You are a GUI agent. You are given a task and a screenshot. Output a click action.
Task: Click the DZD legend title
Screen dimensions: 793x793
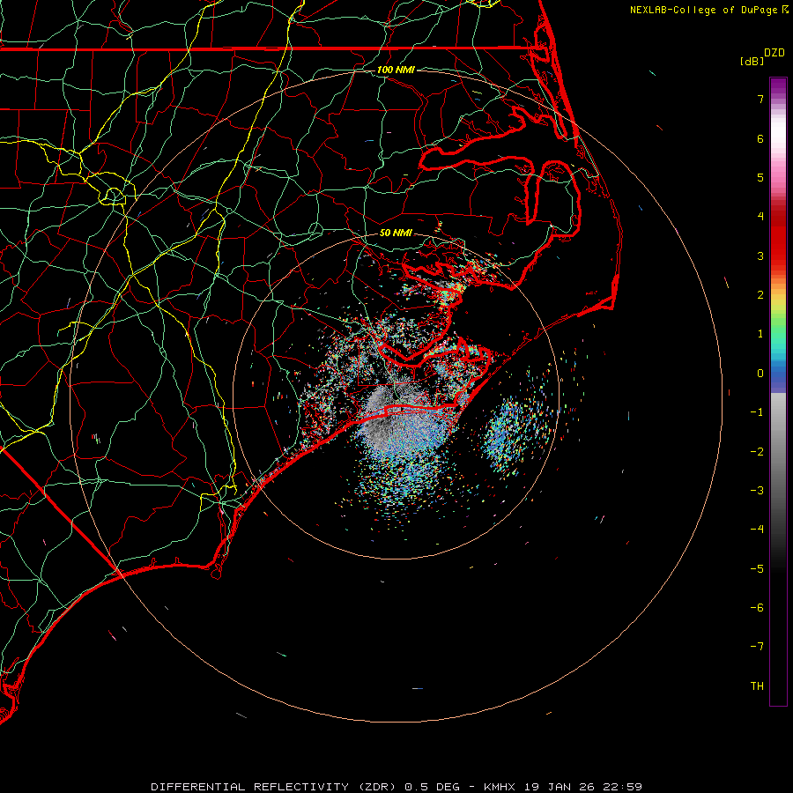[774, 53]
